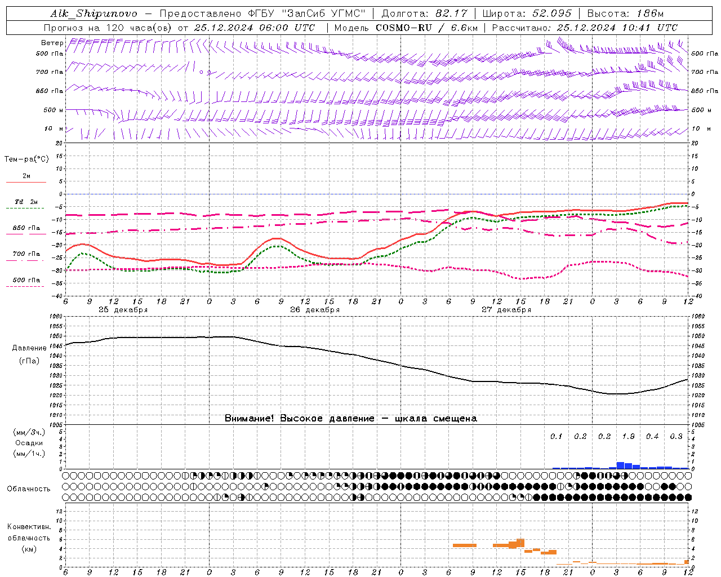Screen dimensions: 721x577
Task: Click the 500 гПа legend label in temperature panel
Action: [x=26, y=280]
